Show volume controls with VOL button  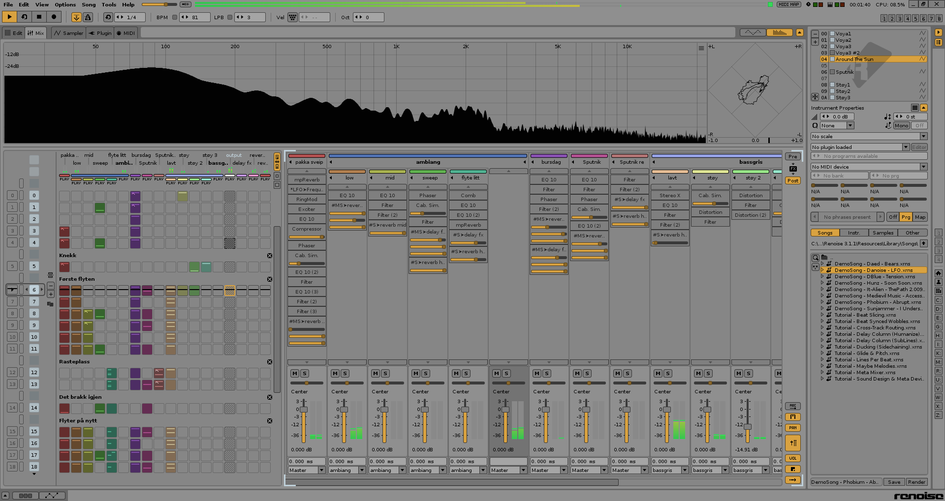pyautogui.click(x=793, y=458)
